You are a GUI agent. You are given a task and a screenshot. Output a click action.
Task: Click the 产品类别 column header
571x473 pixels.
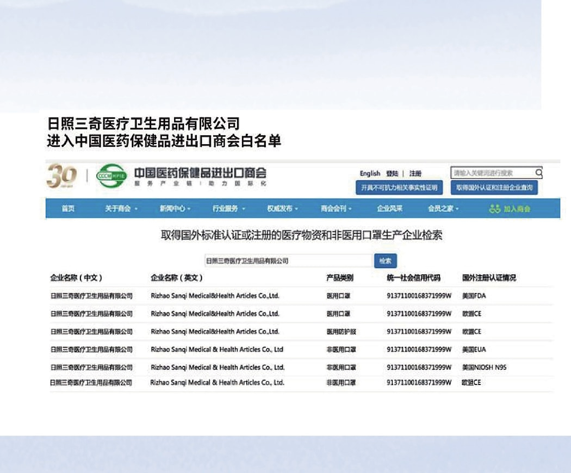click(x=339, y=278)
